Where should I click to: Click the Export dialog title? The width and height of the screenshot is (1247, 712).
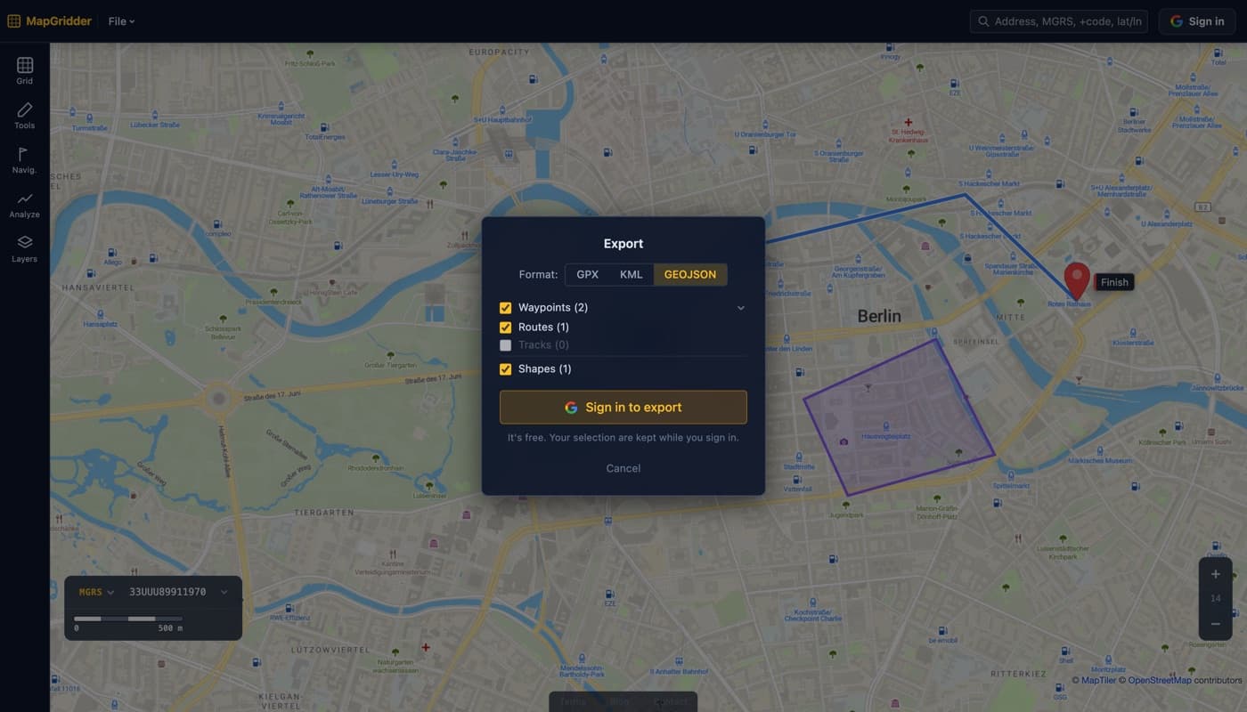[623, 244]
